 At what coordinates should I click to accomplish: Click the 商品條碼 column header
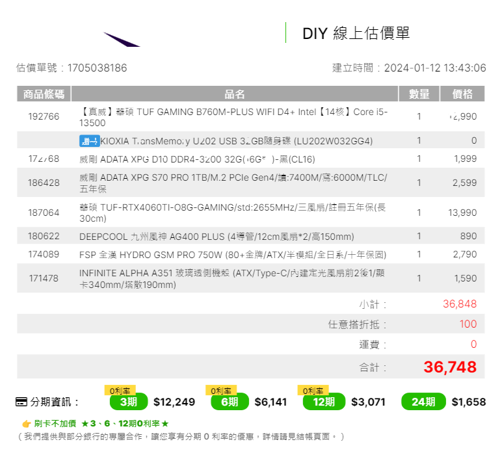pos(44,94)
